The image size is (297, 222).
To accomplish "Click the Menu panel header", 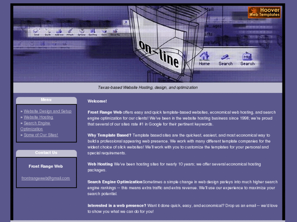I will tap(47, 100).
